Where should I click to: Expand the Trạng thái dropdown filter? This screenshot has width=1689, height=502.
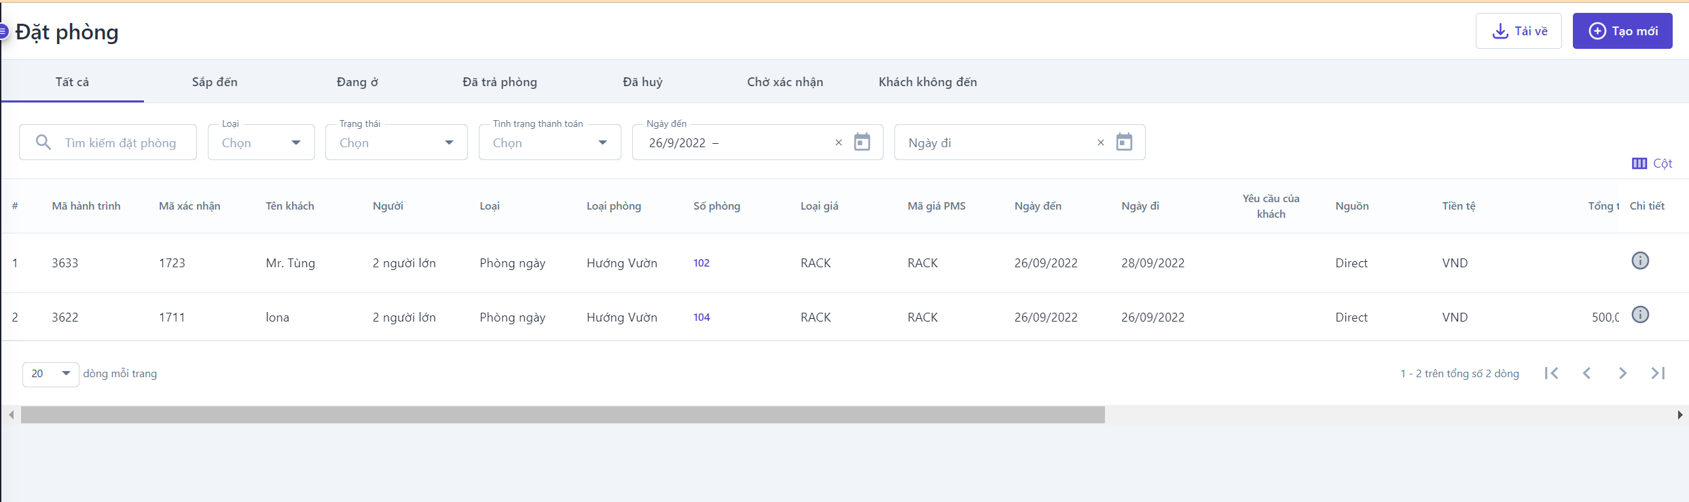pyautogui.click(x=397, y=142)
